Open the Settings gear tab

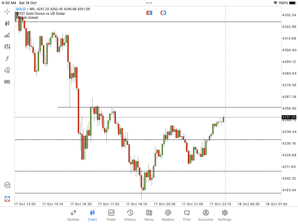[x=225, y=215]
